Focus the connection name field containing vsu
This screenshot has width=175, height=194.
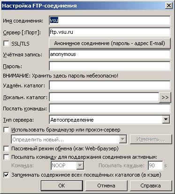(110, 20)
